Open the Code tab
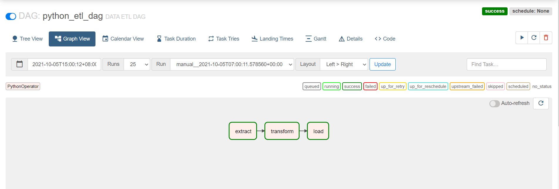The height and width of the screenshot is (189, 559). [385, 39]
